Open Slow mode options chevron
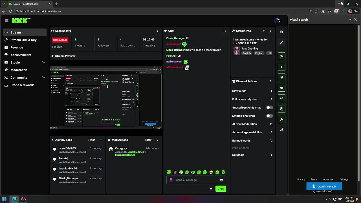 pos(271,91)
